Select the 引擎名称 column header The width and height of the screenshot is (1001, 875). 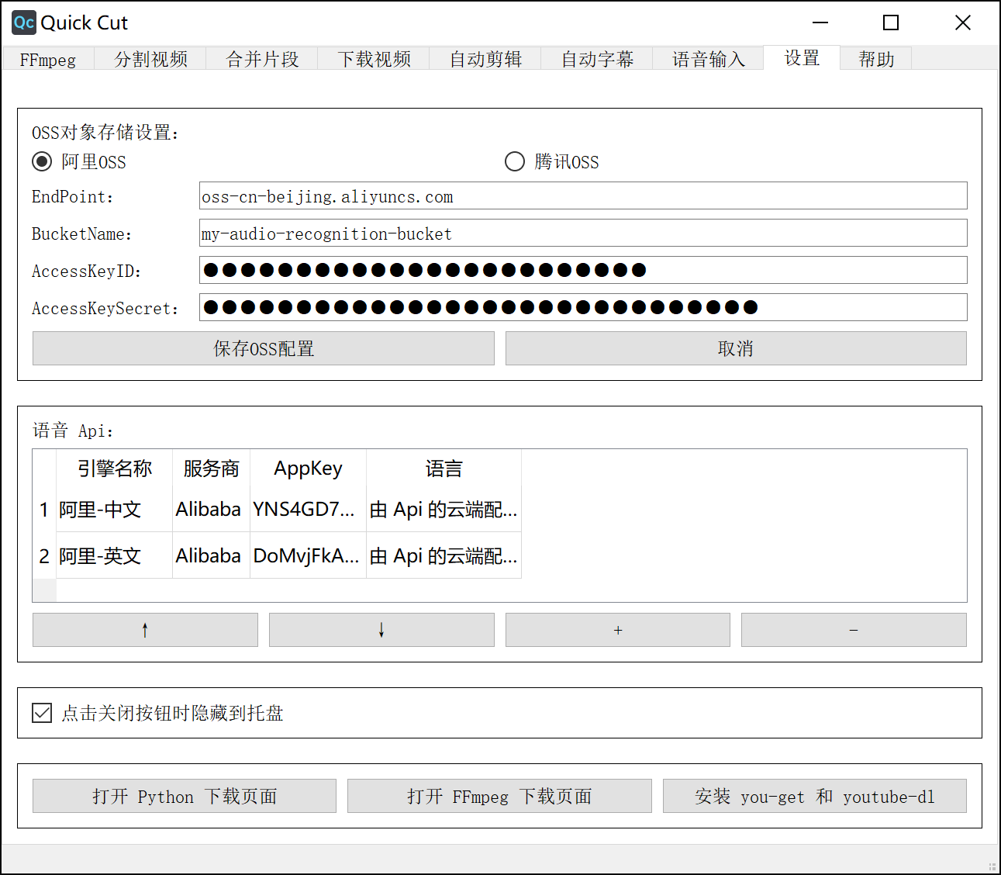[115, 469]
